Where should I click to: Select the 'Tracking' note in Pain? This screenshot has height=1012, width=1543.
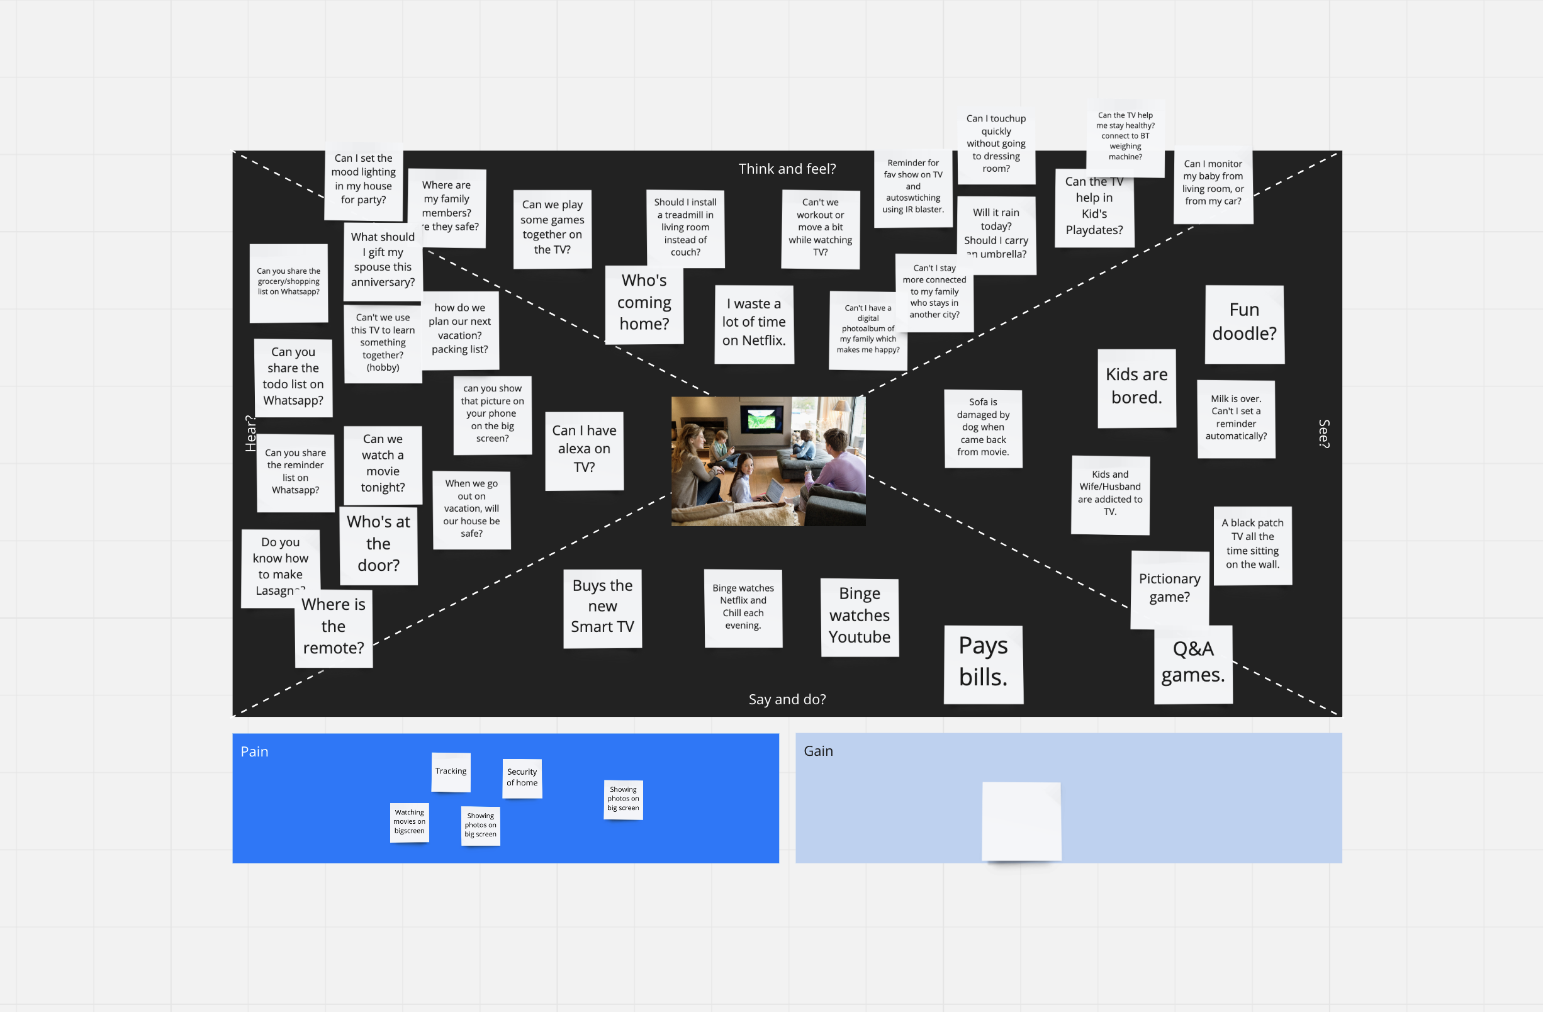tap(451, 771)
